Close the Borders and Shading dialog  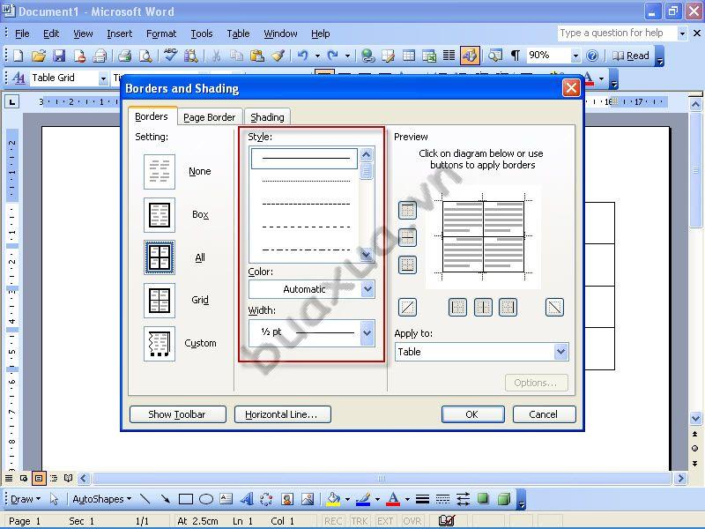[571, 87]
